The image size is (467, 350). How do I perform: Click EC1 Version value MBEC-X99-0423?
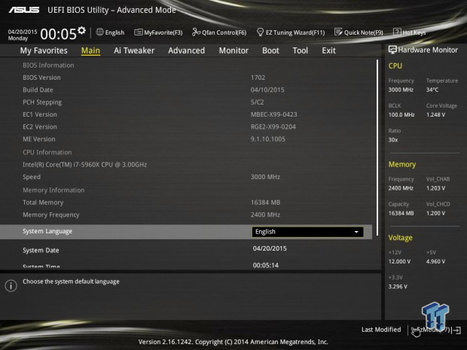coord(274,114)
